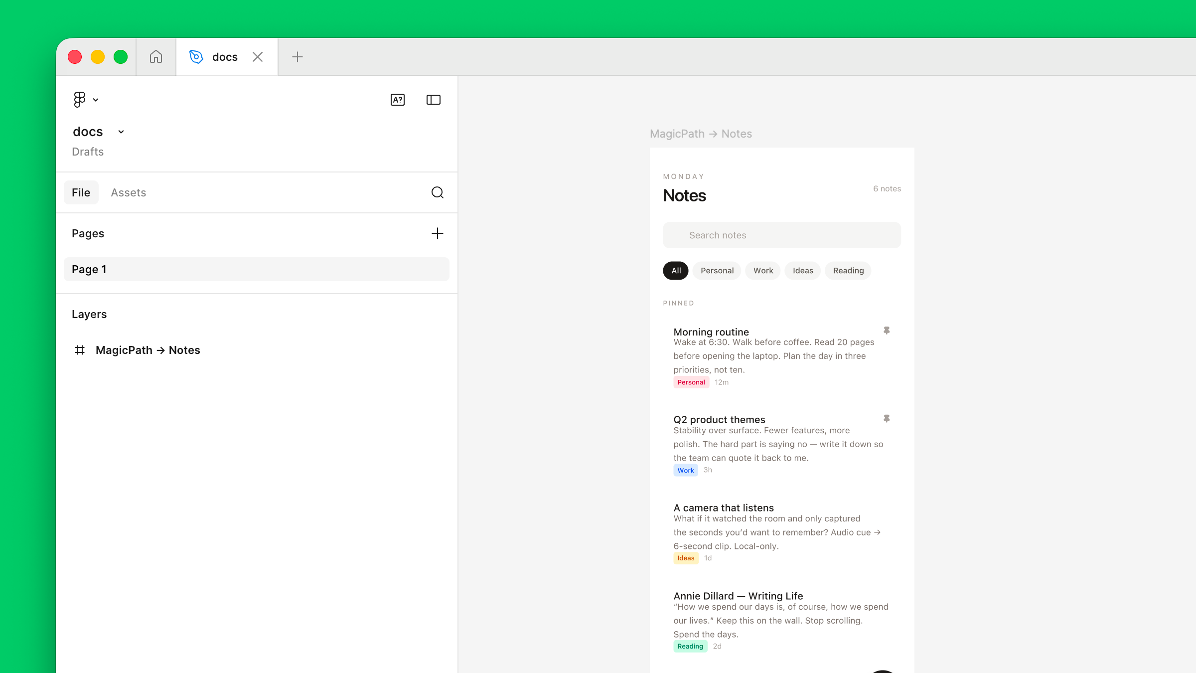The image size is (1196, 673).
Task: Click the Notes heading
Action: tap(684, 195)
